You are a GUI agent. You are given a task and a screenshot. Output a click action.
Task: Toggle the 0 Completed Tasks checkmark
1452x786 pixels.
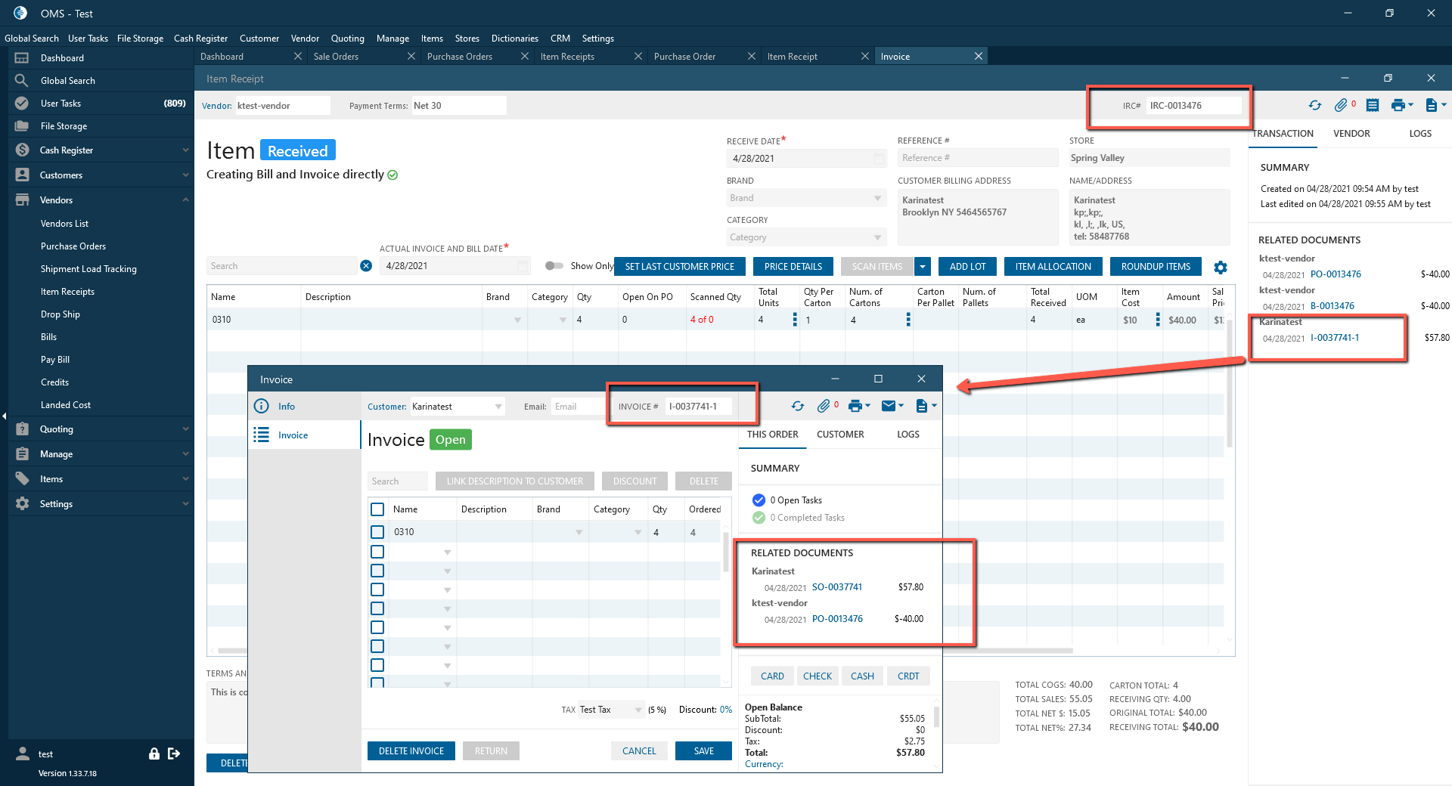click(x=759, y=518)
